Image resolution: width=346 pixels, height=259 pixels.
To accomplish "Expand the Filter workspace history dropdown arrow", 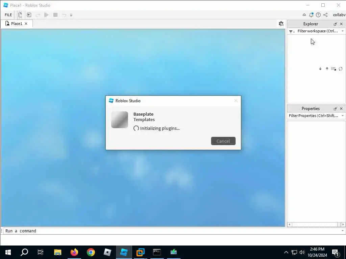I will click(x=343, y=31).
